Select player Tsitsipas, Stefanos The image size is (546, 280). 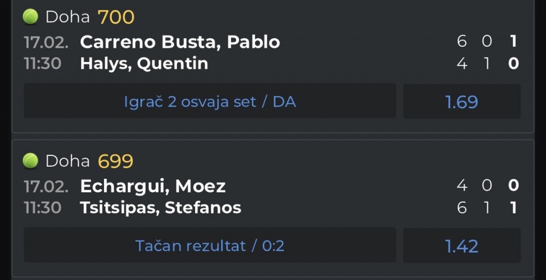[160, 208]
